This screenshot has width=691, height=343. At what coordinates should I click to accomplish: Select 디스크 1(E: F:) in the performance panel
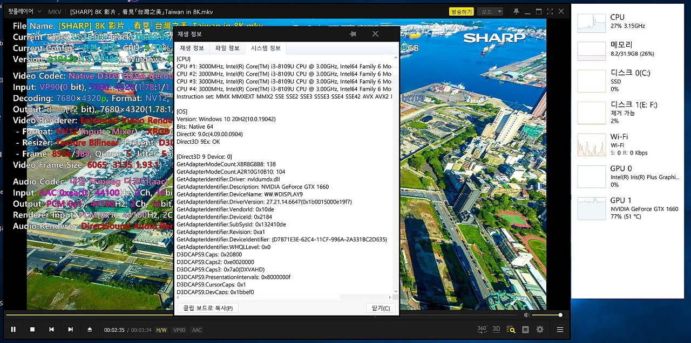click(627, 113)
